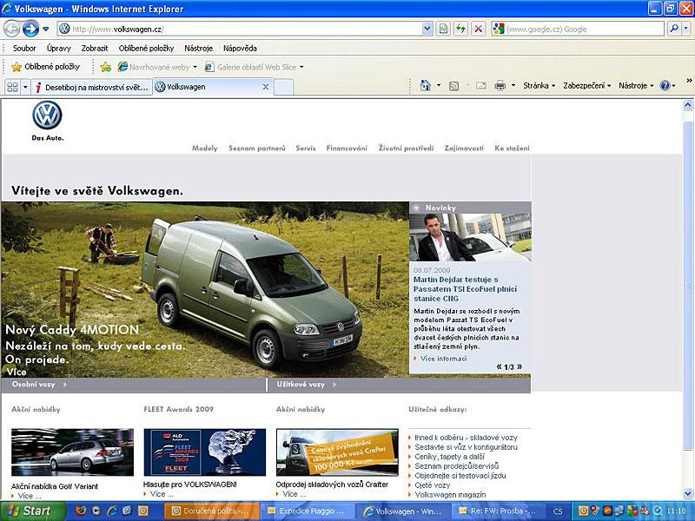The width and height of the screenshot is (695, 521).
Task: Click the add to favorites bar icon
Action: [x=105, y=67]
